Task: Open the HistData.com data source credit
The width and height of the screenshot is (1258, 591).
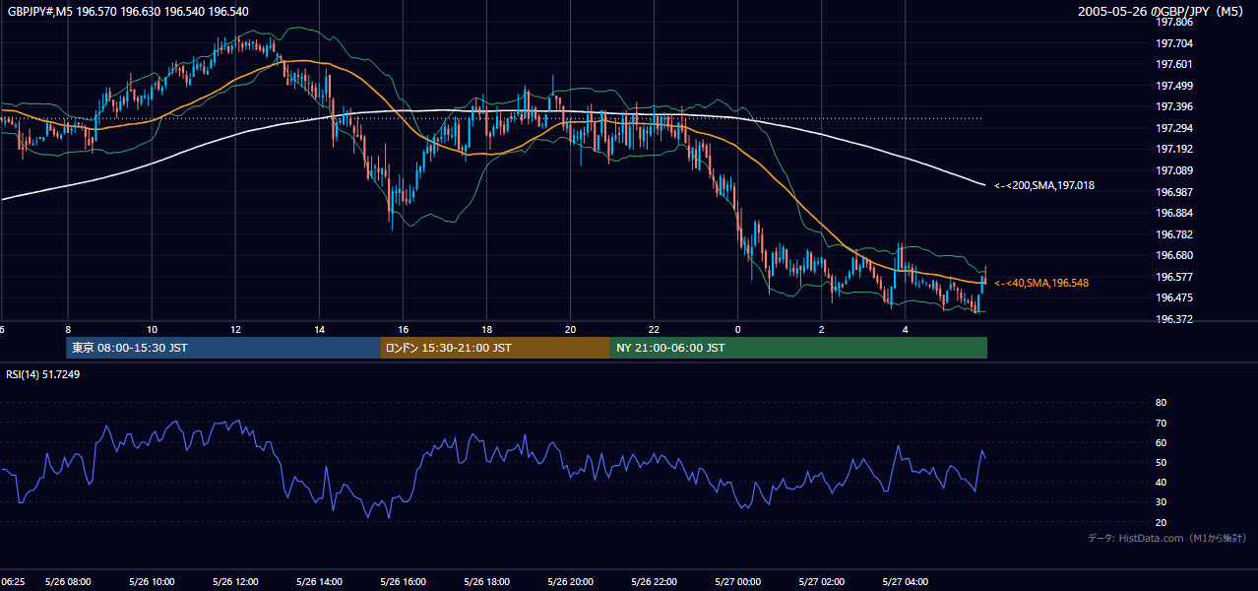Action: (1167, 538)
